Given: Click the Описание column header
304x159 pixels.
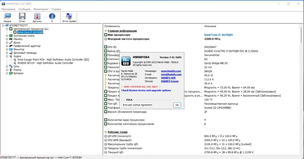Looking at the screenshot, I should pyautogui.click(x=210, y=26).
